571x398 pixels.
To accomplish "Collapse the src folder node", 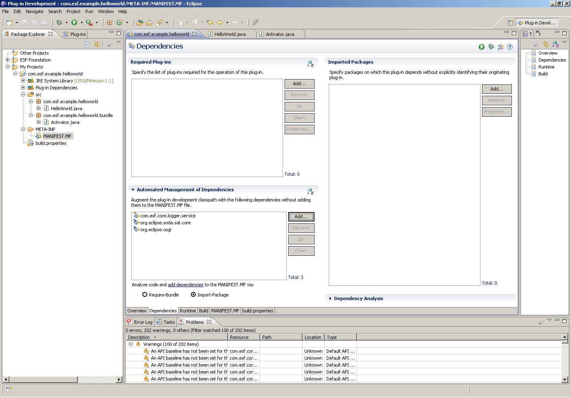I will point(23,95).
